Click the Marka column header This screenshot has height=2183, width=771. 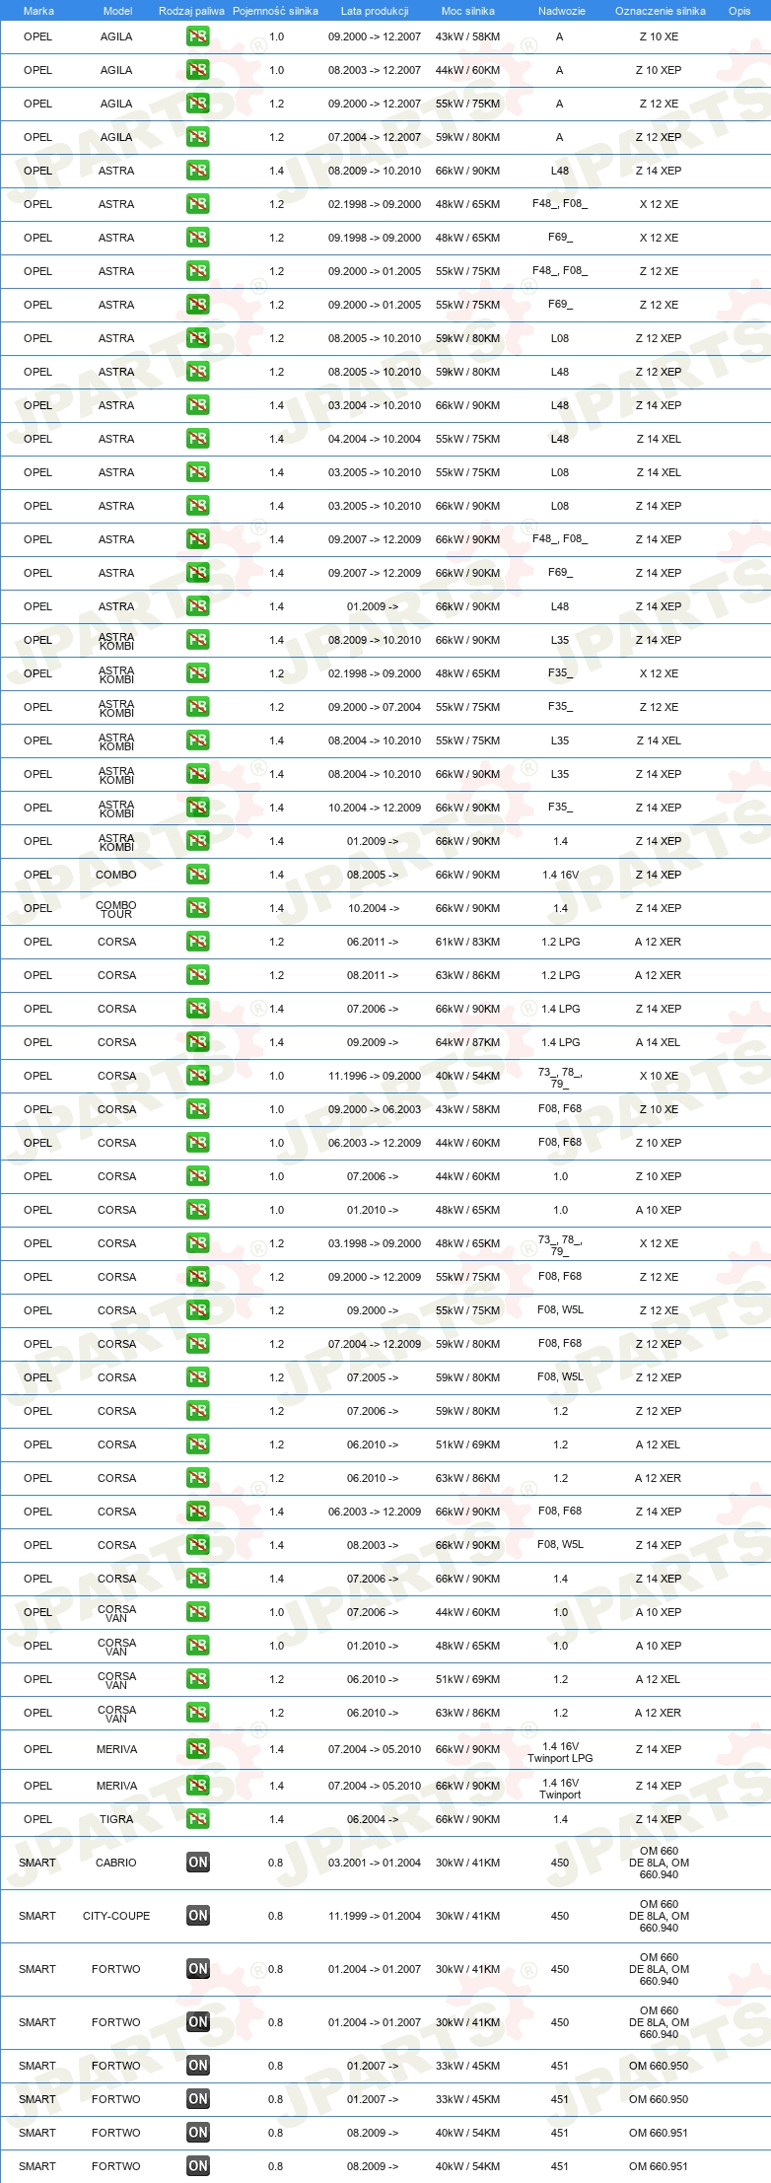[38, 11]
